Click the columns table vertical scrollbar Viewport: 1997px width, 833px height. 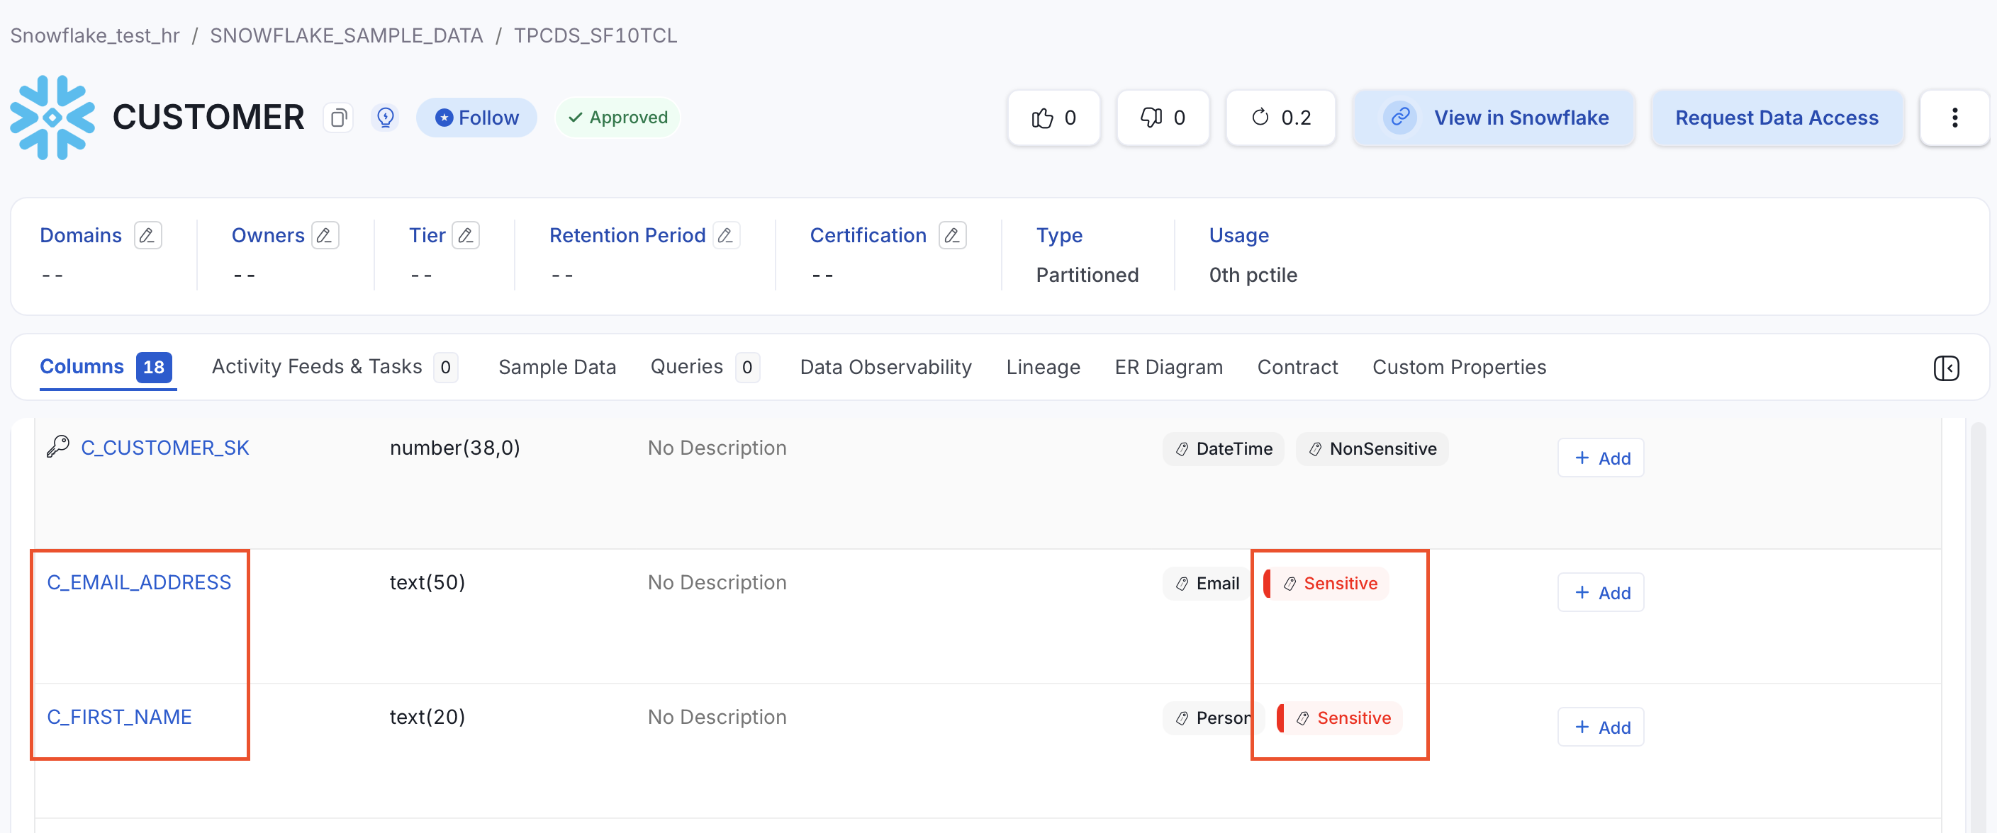[1979, 626]
